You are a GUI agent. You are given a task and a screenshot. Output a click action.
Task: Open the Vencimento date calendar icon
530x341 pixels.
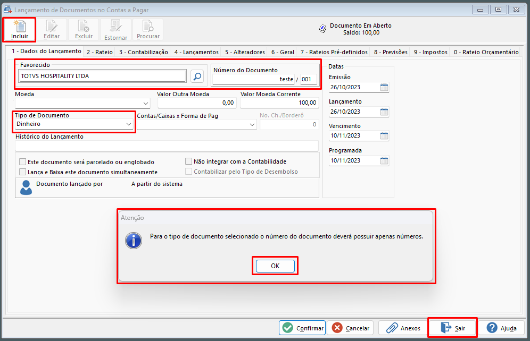pos(384,135)
